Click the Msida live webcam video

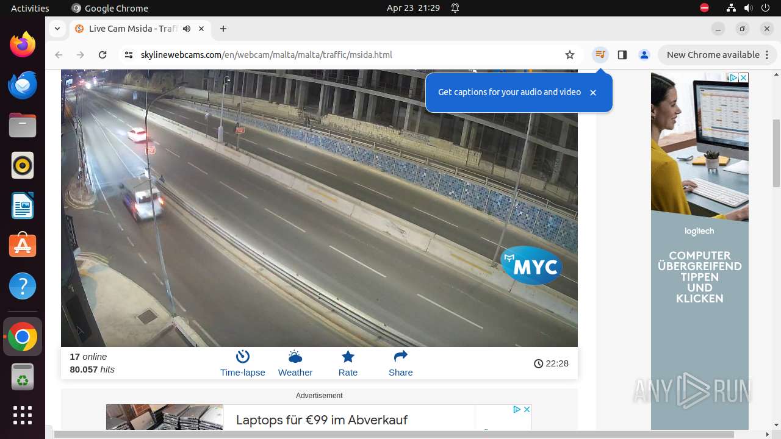point(319,208)
